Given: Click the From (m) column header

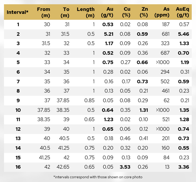Looking at the screenshot, I should click(x=44, y=12).
